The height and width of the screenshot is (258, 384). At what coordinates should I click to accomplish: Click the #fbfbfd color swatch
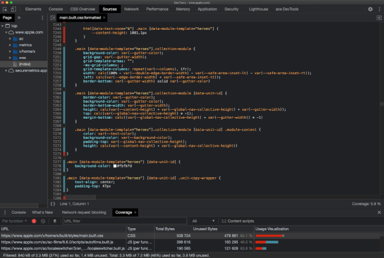click(115, 166)
